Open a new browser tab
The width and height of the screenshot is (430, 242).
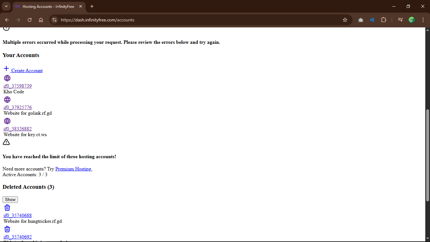pos(92,6)
